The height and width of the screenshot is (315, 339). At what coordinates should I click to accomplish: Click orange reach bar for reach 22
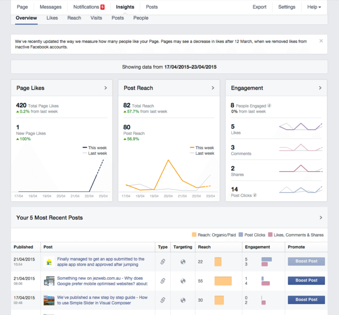pos(218,262)
